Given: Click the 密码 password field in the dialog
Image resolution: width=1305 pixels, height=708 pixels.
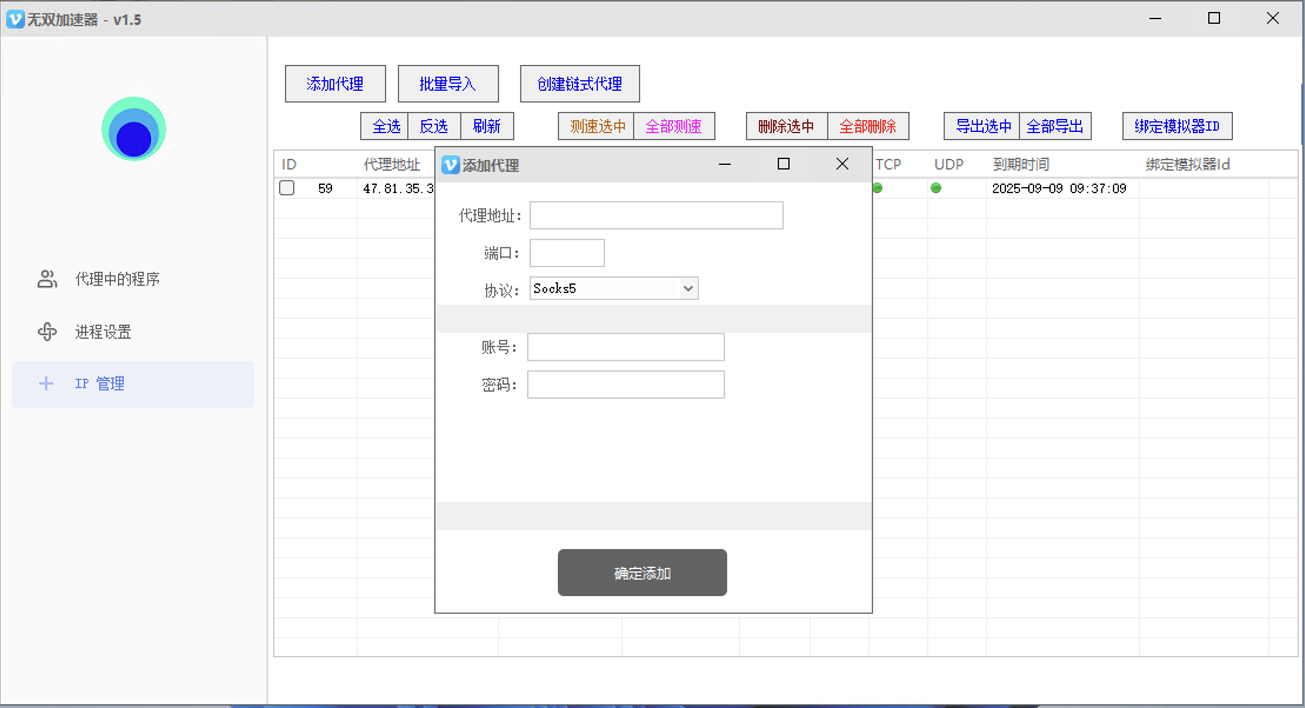Looking at the screenshot, I should pos(625,384).
